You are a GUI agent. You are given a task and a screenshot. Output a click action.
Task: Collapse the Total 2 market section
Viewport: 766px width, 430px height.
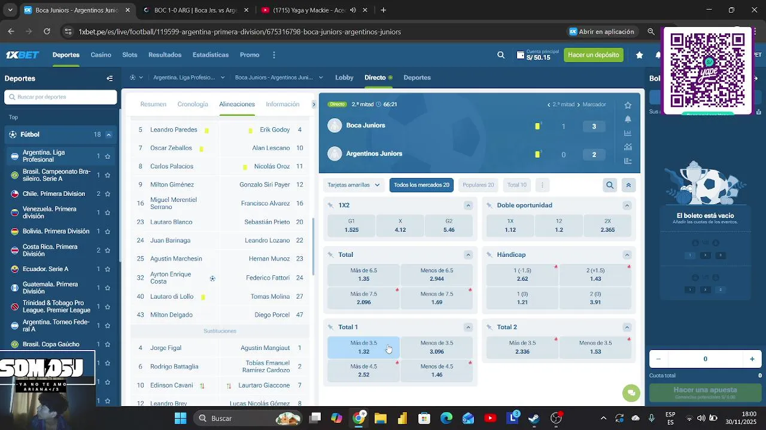tap(627, 327)
